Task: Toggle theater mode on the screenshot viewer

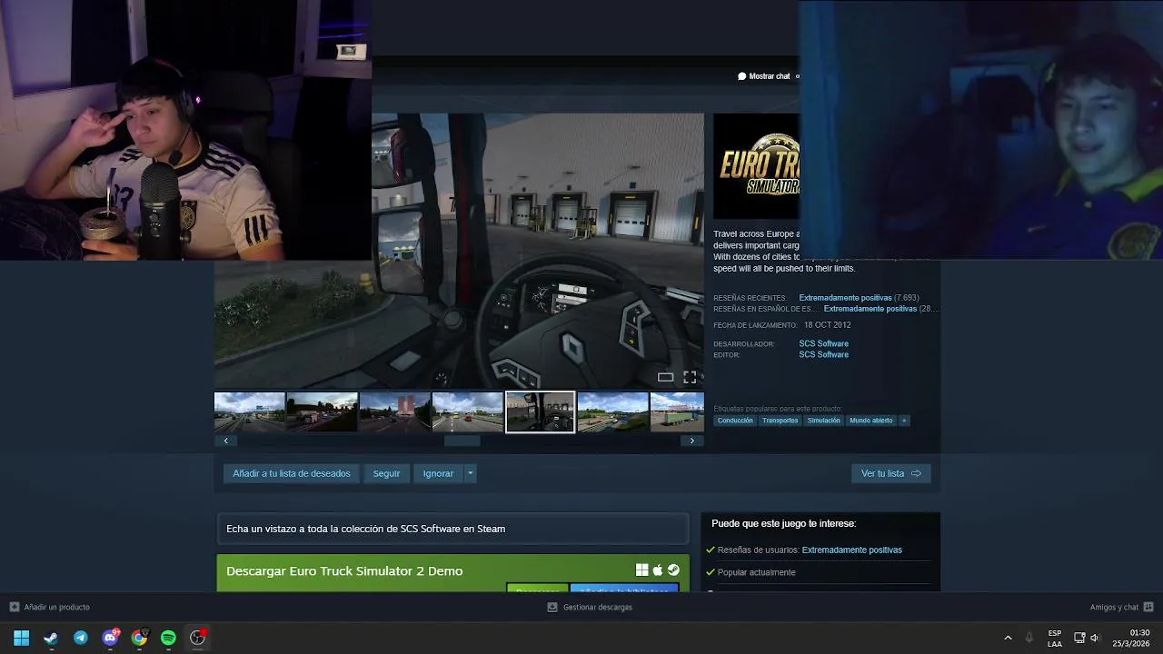Action: pyautogui.click(x=665, y=377)
